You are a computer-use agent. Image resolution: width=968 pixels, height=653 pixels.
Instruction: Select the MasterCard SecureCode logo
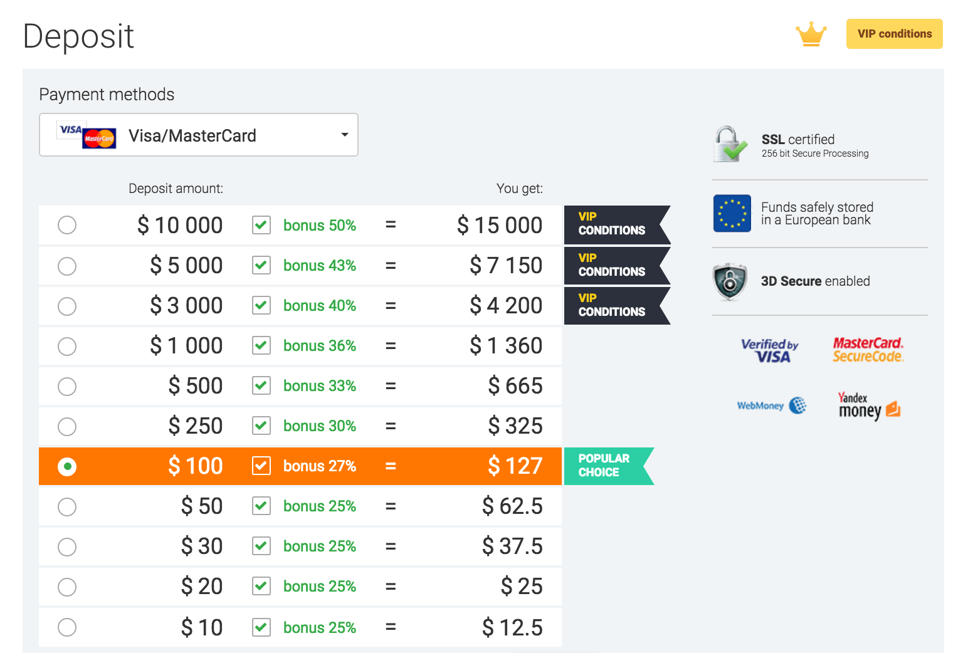(868, 349)
